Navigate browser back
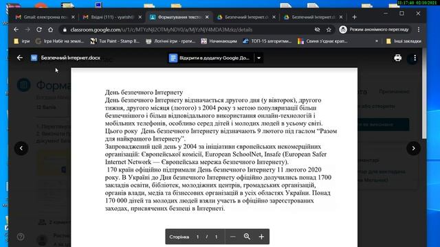The image size is (440, 247). pyautogui.click(x=16, y=30)
